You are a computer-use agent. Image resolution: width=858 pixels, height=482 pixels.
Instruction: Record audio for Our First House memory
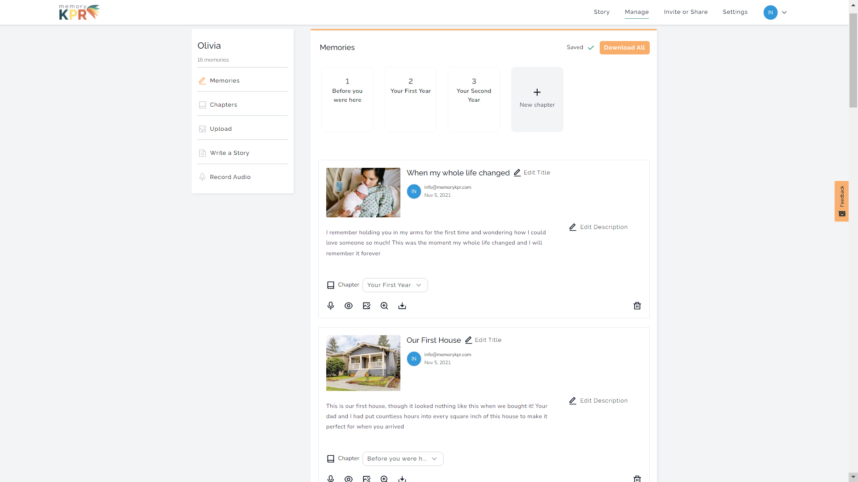[x=331, y=479]
